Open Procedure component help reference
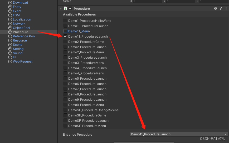 [x=215, y=8]
